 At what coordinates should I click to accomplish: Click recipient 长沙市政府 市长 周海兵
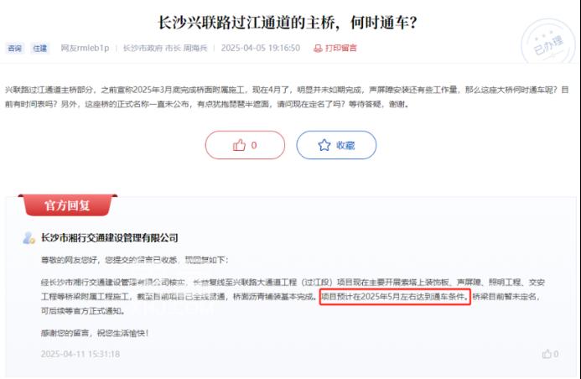(165, 48)
